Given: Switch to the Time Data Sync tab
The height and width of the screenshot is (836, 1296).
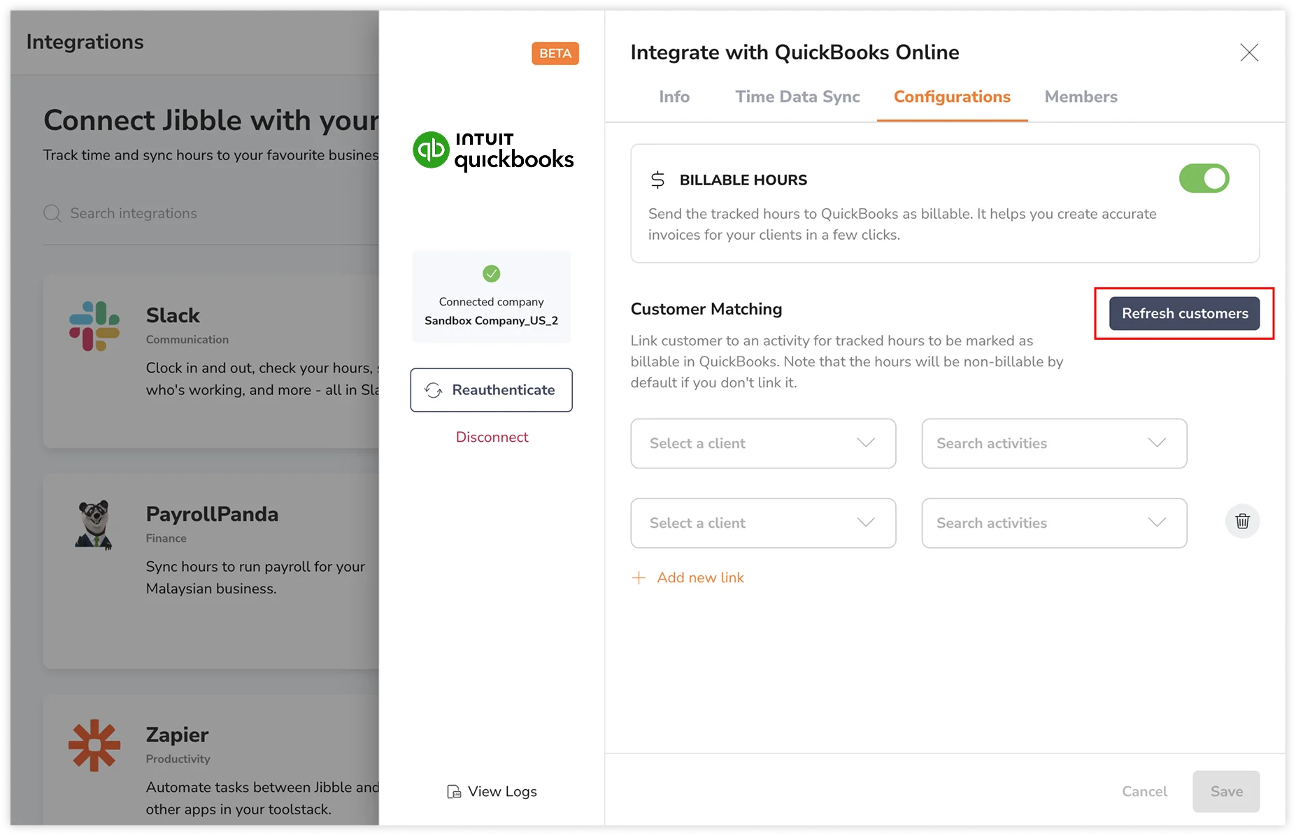Looking at the screenshot, I should 797,96.
